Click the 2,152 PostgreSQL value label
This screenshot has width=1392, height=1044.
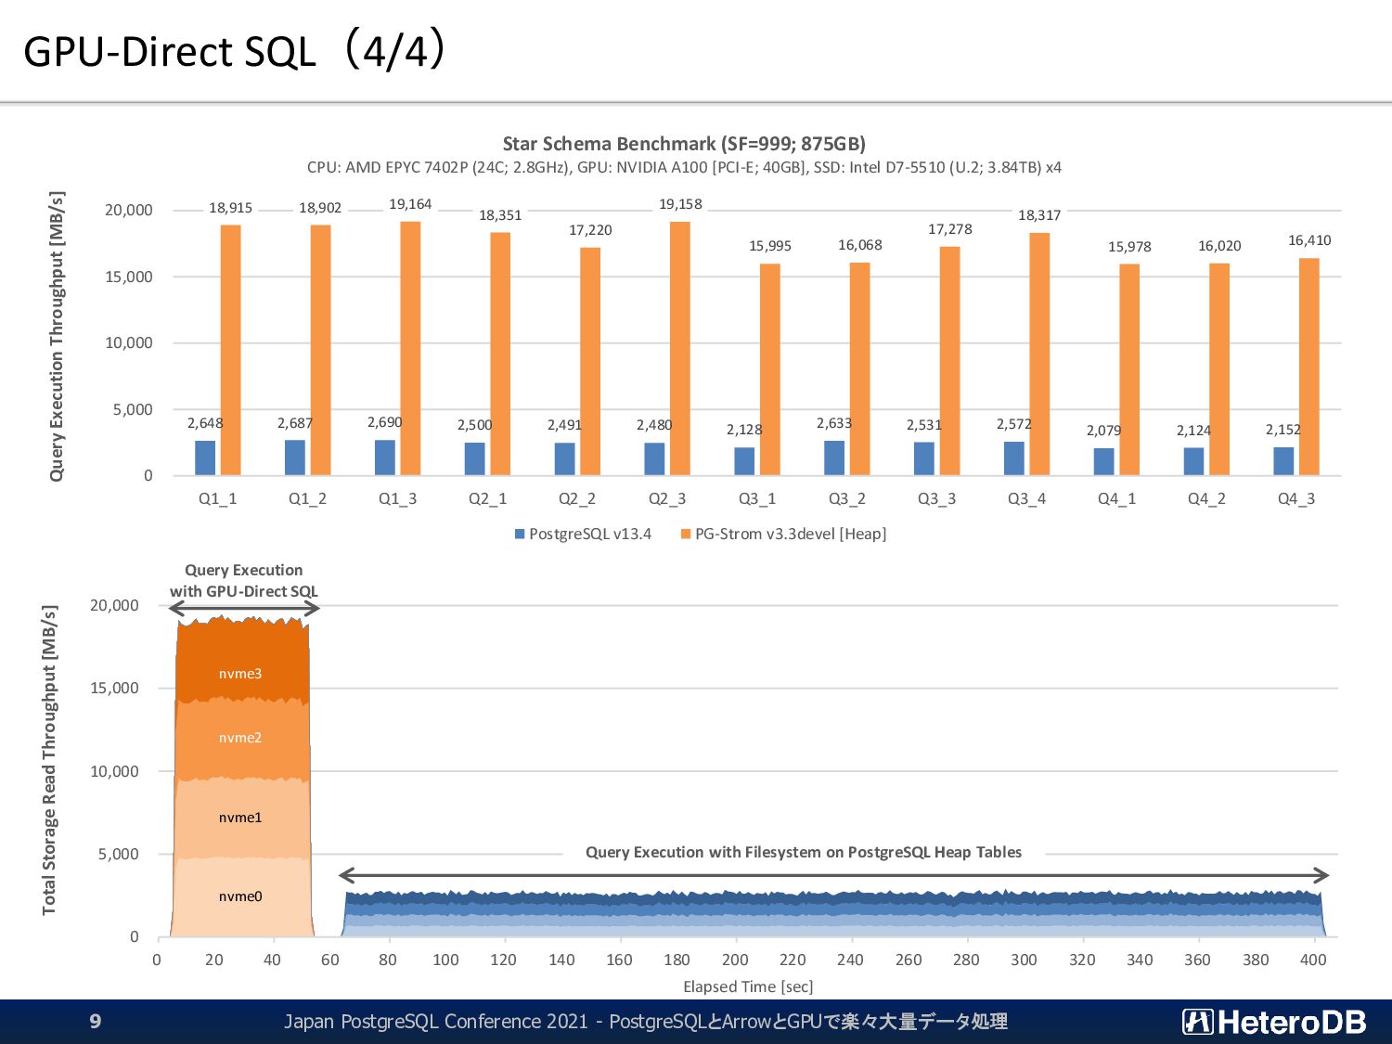coord(1283,430)
